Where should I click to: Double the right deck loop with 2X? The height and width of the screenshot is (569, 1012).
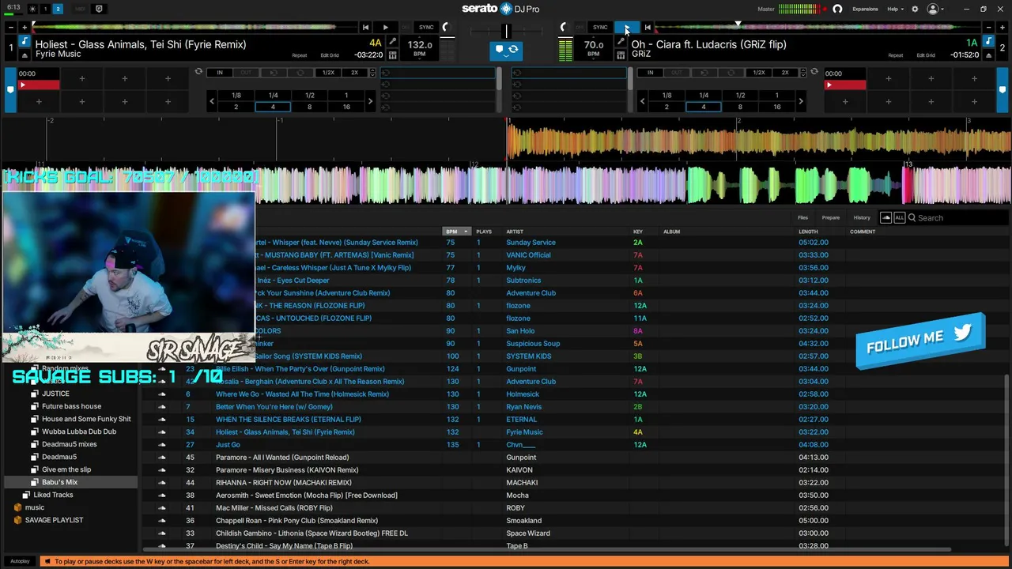click(785, 73)
